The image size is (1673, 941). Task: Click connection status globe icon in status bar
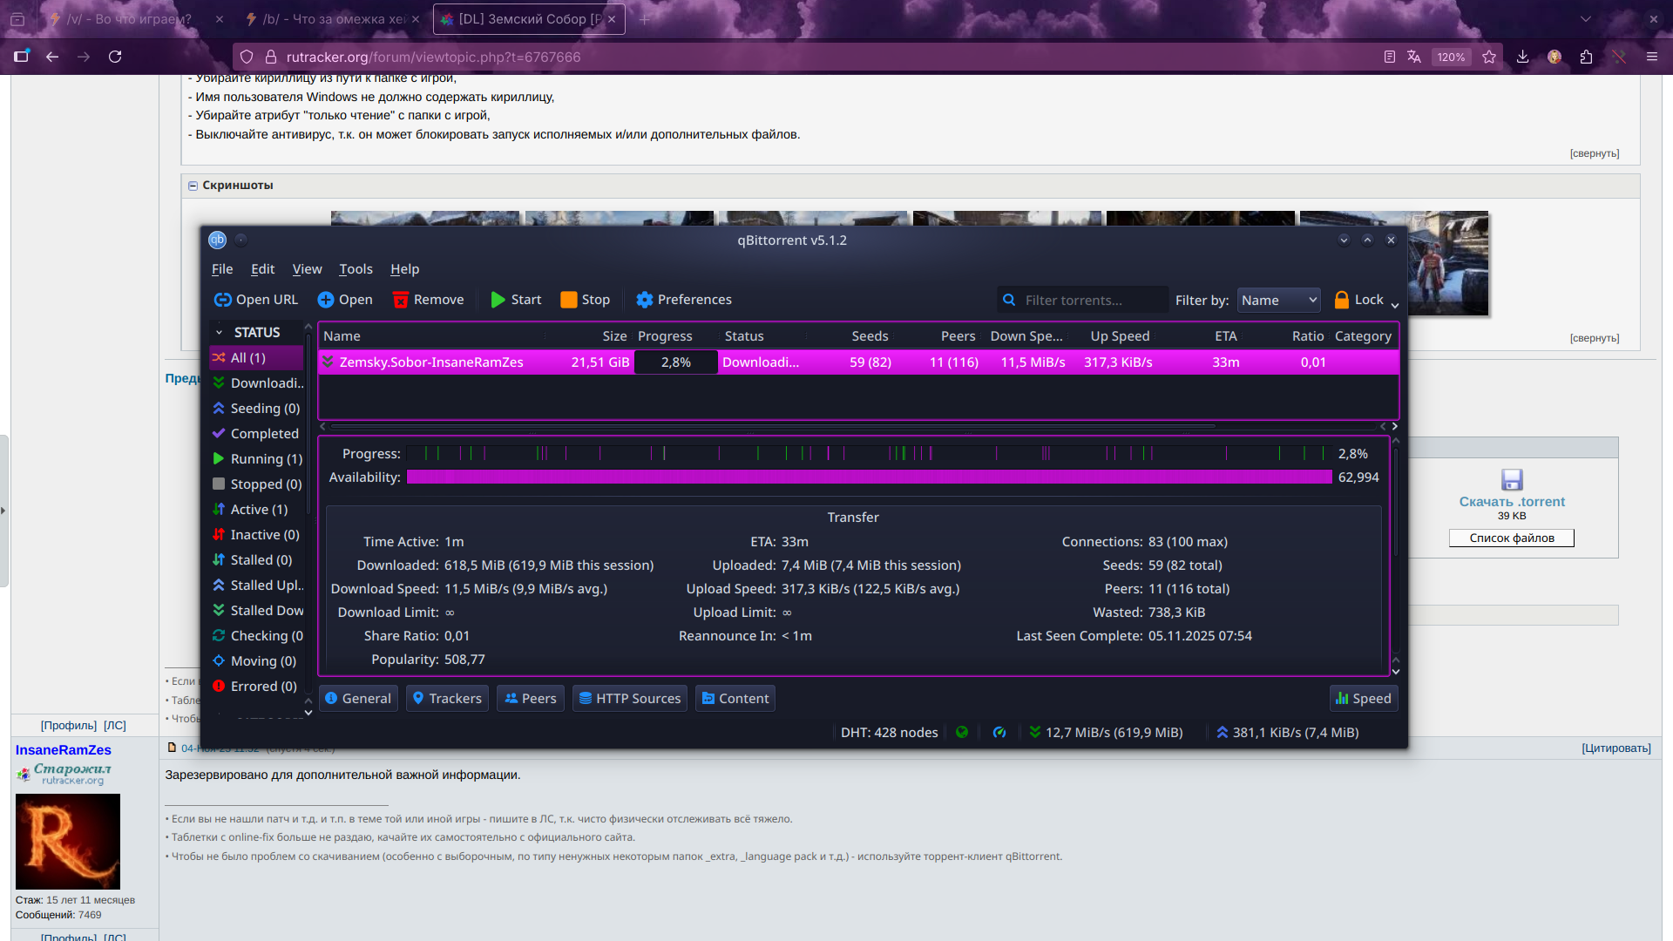(x=962, y=733)
